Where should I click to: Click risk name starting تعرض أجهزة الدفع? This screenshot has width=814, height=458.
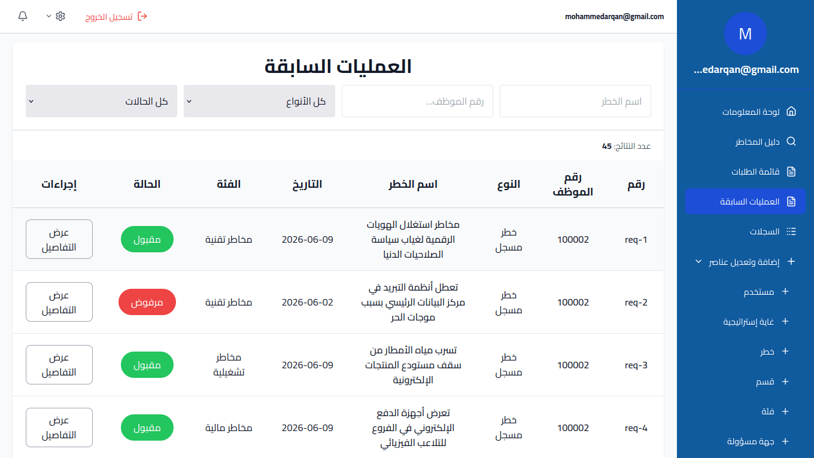tap(413, 428)
